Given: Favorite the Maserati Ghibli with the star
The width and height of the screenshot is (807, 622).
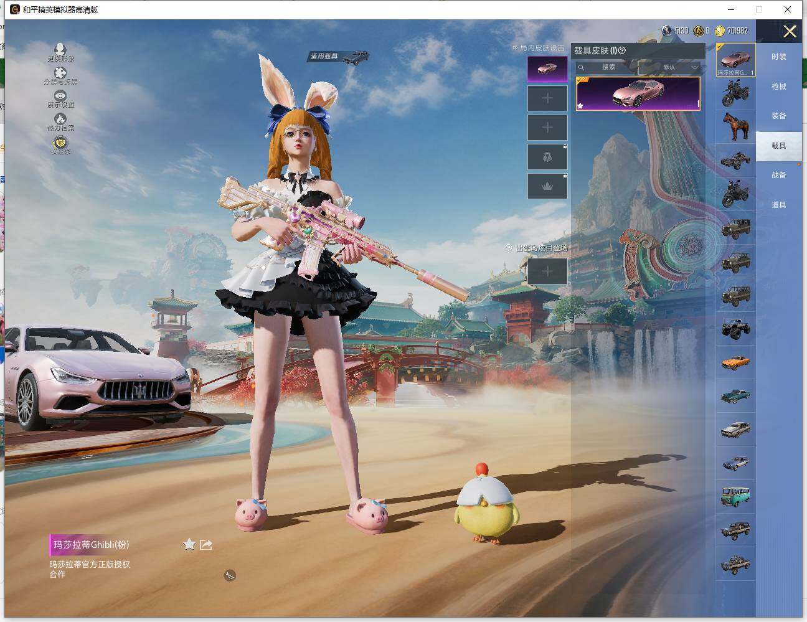Looking at the screenshot, I should click(x=189, y=545).
